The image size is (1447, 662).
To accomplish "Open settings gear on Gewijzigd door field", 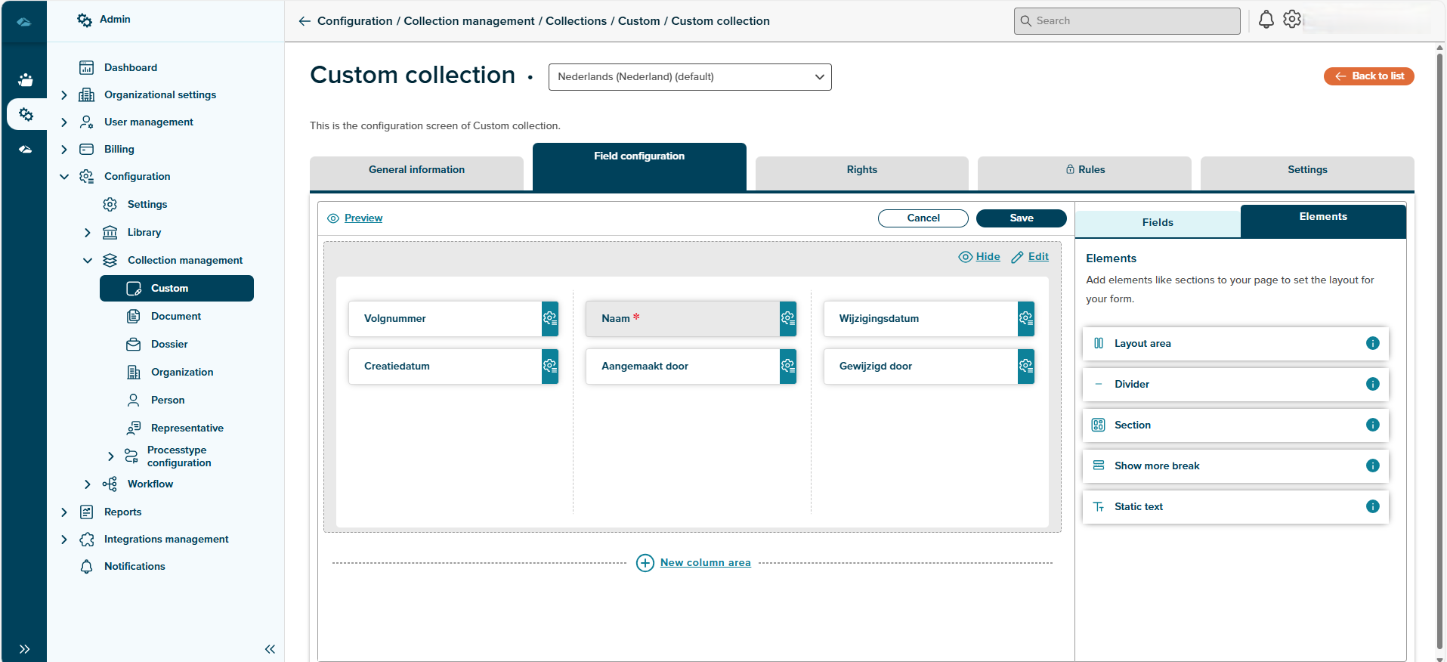I will coord(1025,367).
